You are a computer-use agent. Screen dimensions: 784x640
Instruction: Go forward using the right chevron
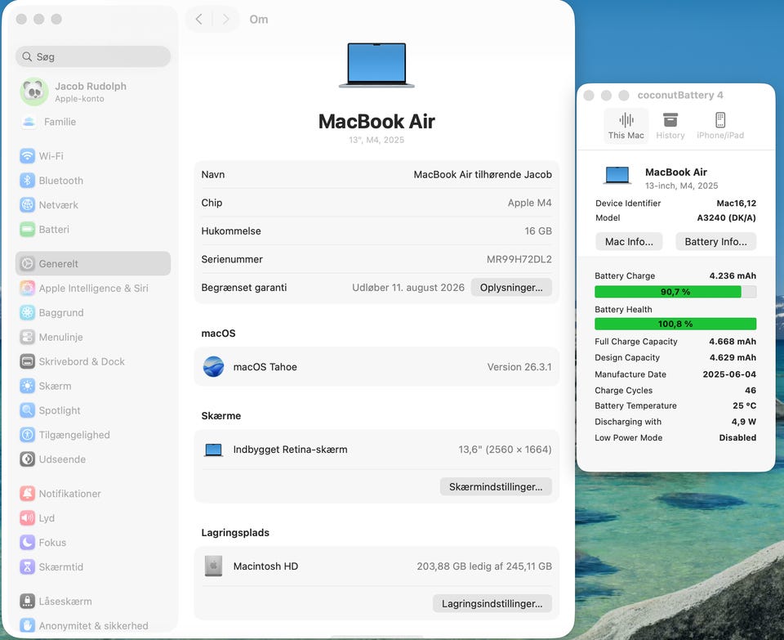[x=226, y=19]
